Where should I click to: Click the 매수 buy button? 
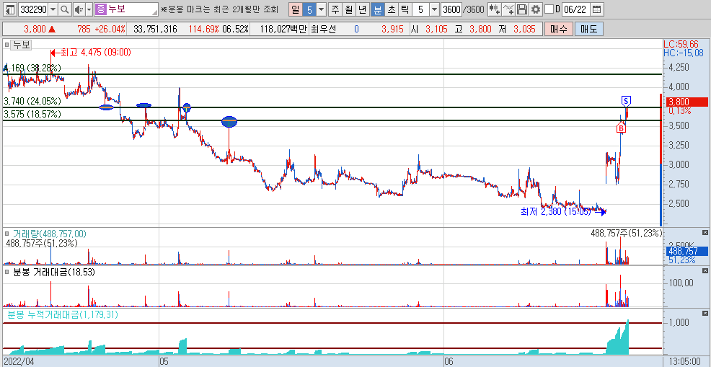click(558, 30)
